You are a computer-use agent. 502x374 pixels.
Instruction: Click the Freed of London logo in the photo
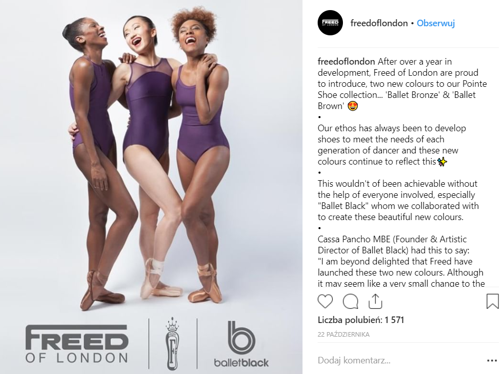click(x=77, y=344)
